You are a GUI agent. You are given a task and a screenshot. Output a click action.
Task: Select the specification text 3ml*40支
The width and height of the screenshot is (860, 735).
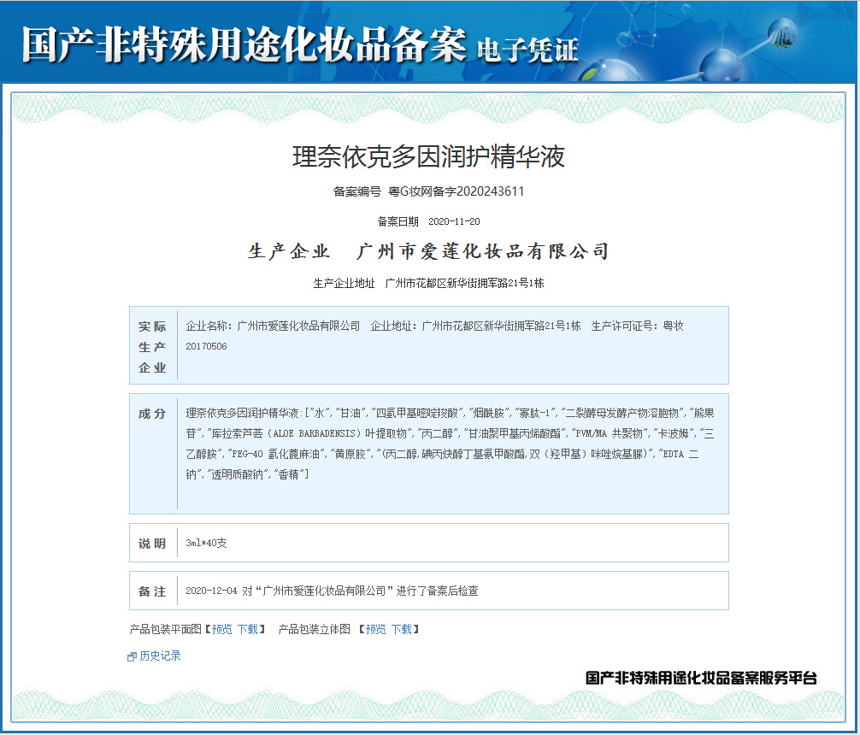pos(206,543)
